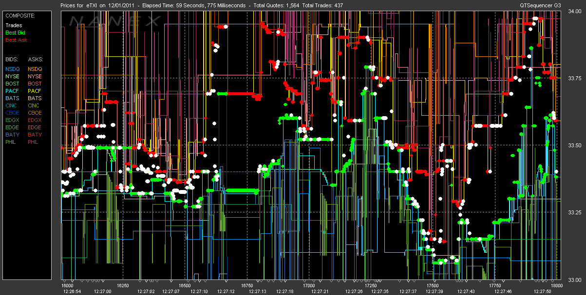Click BATY under the ASKS heading
This screenshot has height=295, width=586.
coord(35,135)
